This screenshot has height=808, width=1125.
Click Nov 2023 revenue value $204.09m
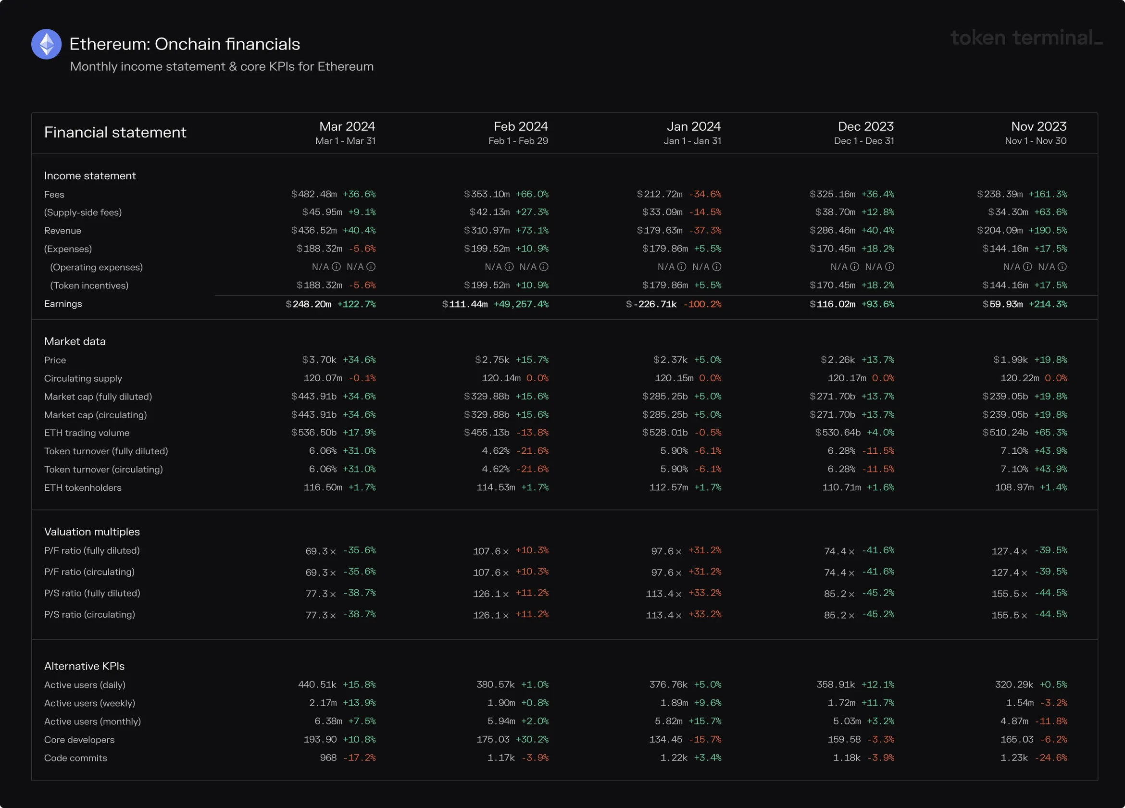pos(1000,230)
